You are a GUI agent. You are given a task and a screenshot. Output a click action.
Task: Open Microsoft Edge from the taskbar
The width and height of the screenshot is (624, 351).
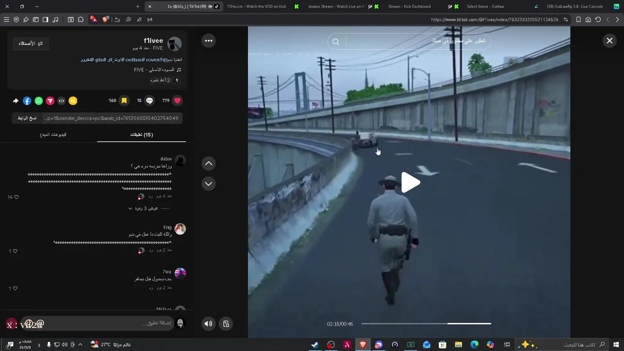click(474, 345)
